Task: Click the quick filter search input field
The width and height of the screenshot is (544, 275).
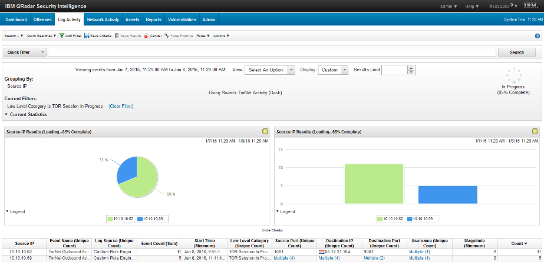Action: click(271, 52)
